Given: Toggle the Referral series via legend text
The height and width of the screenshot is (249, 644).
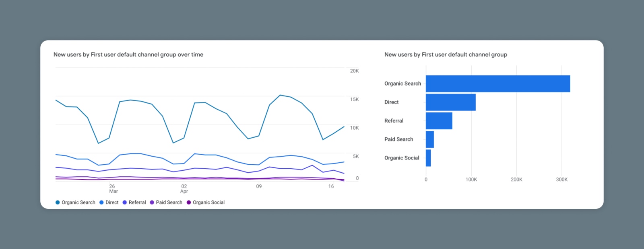Looking at the screenshot, I should (137, 202).
